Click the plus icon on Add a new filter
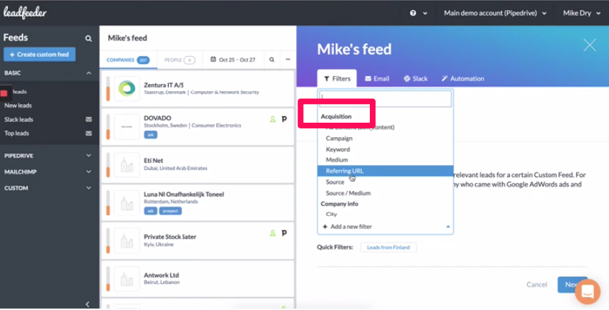Viewport: 609px width, 310px height. (325, 227)
